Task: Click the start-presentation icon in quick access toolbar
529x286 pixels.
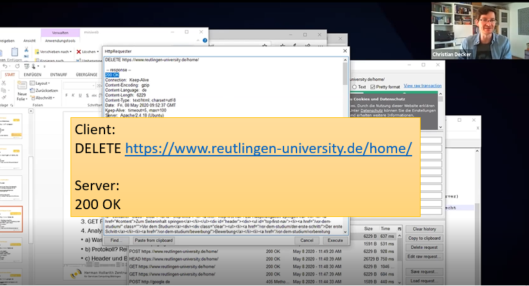Action: click(27, 66)
